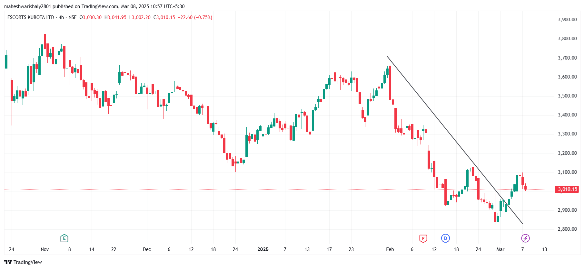This screenshot has width=585, height=269.
Task: Click the 4h interval label
Action: 61,17
